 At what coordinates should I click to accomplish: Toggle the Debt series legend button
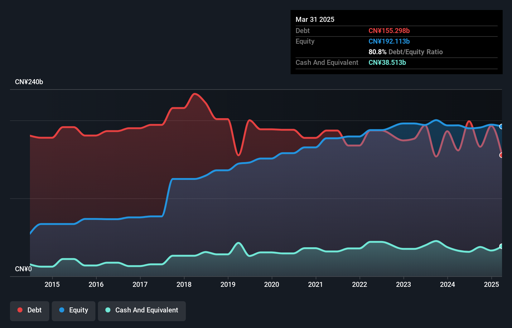tap(30, 311)
